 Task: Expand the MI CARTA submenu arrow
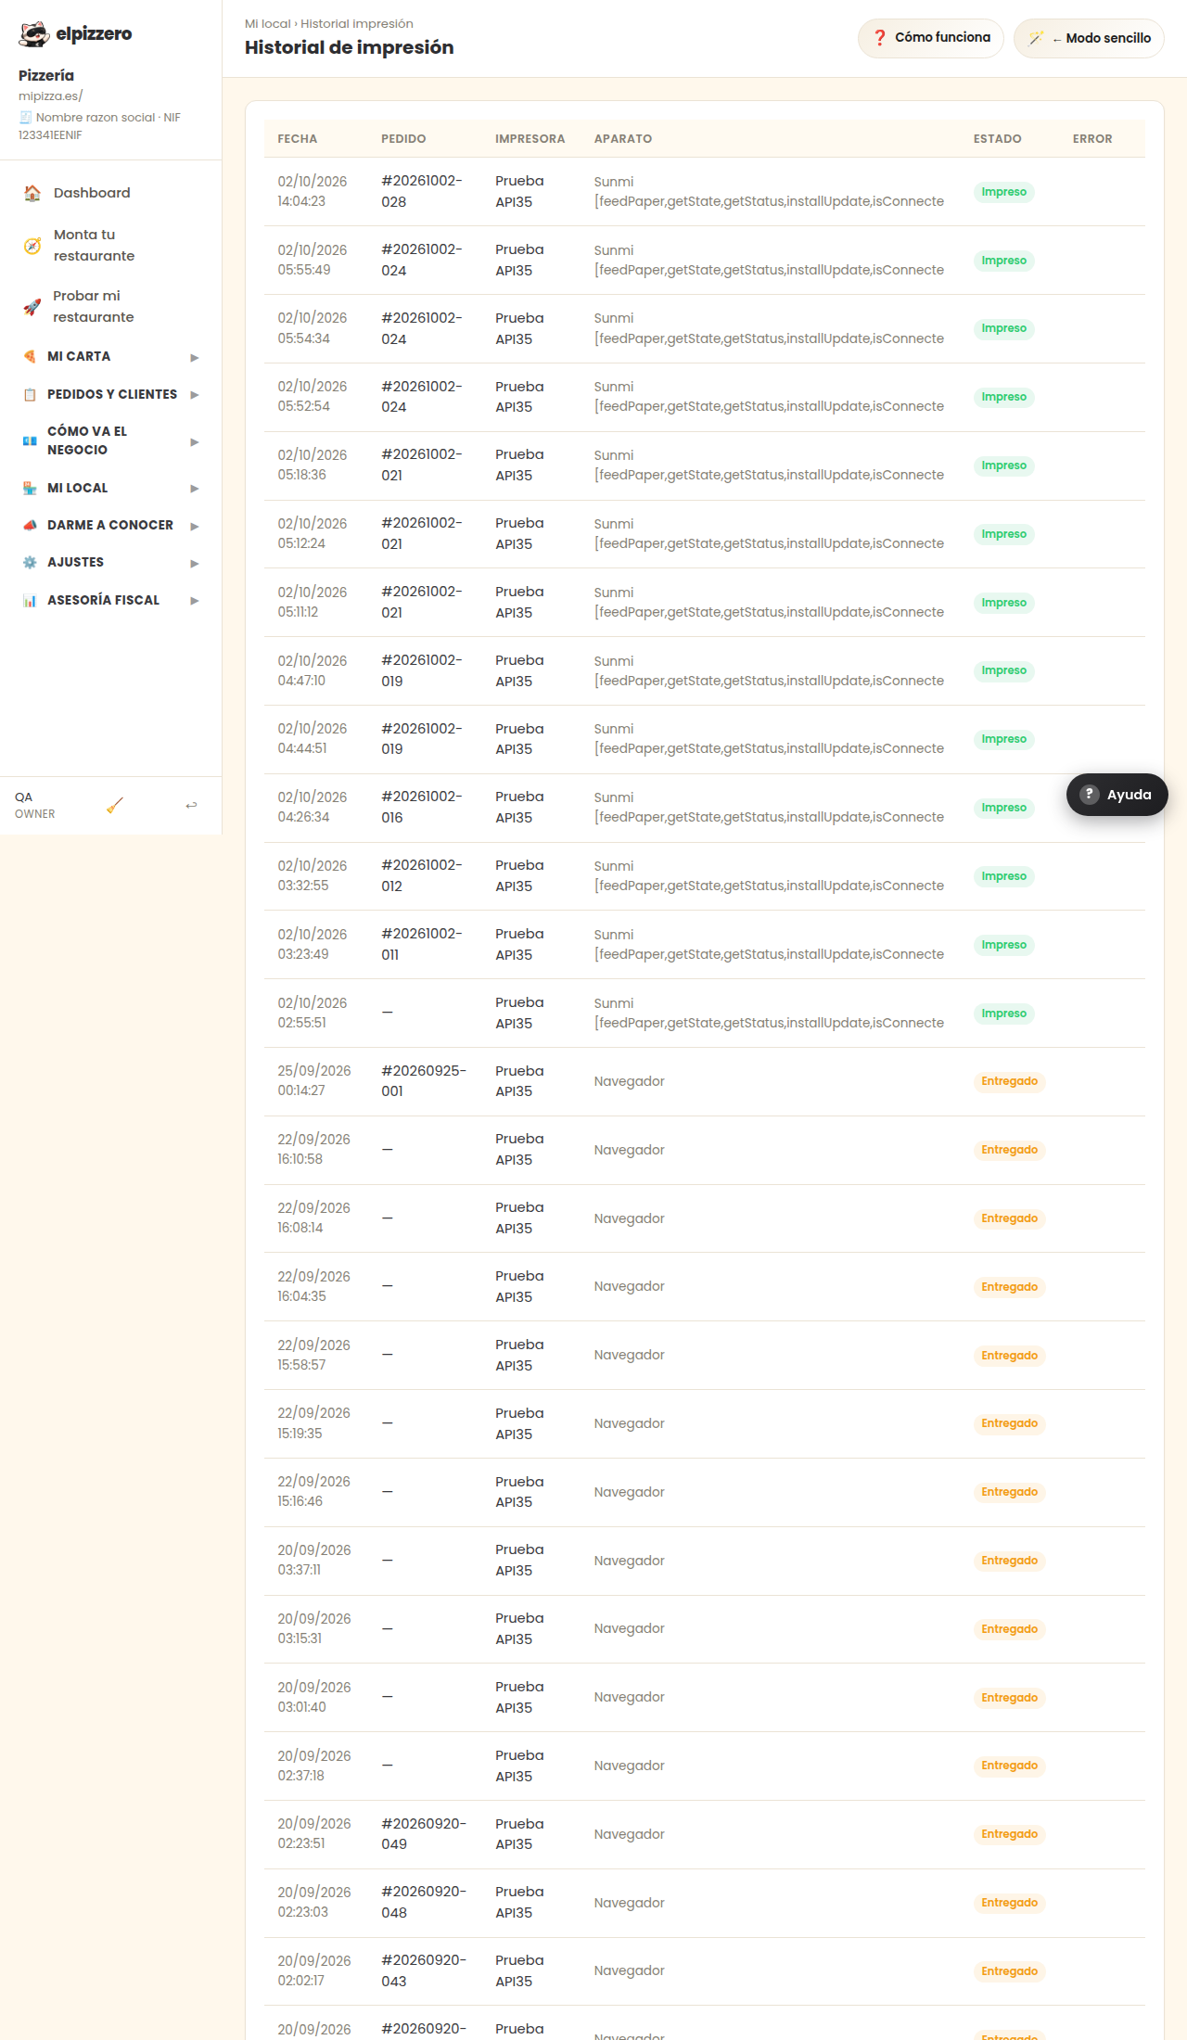[x=195, y=358]
